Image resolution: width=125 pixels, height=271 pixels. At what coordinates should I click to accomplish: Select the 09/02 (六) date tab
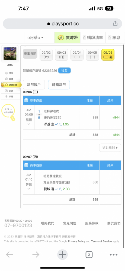point(46,55)
